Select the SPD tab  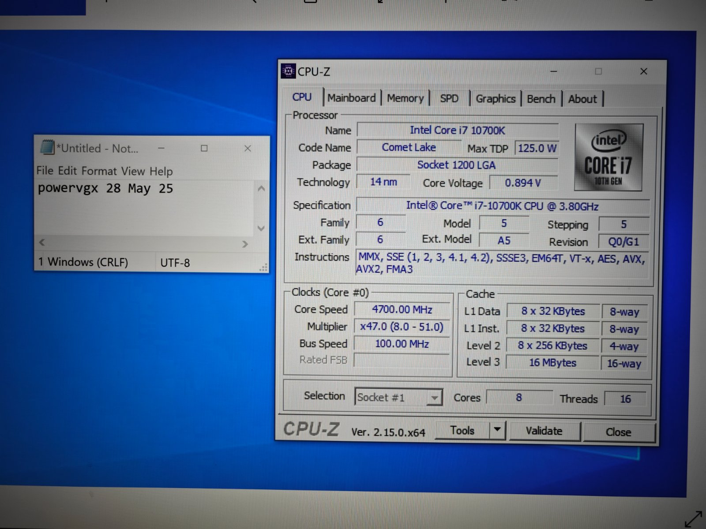pyautogui.click(x=449, y=98)
